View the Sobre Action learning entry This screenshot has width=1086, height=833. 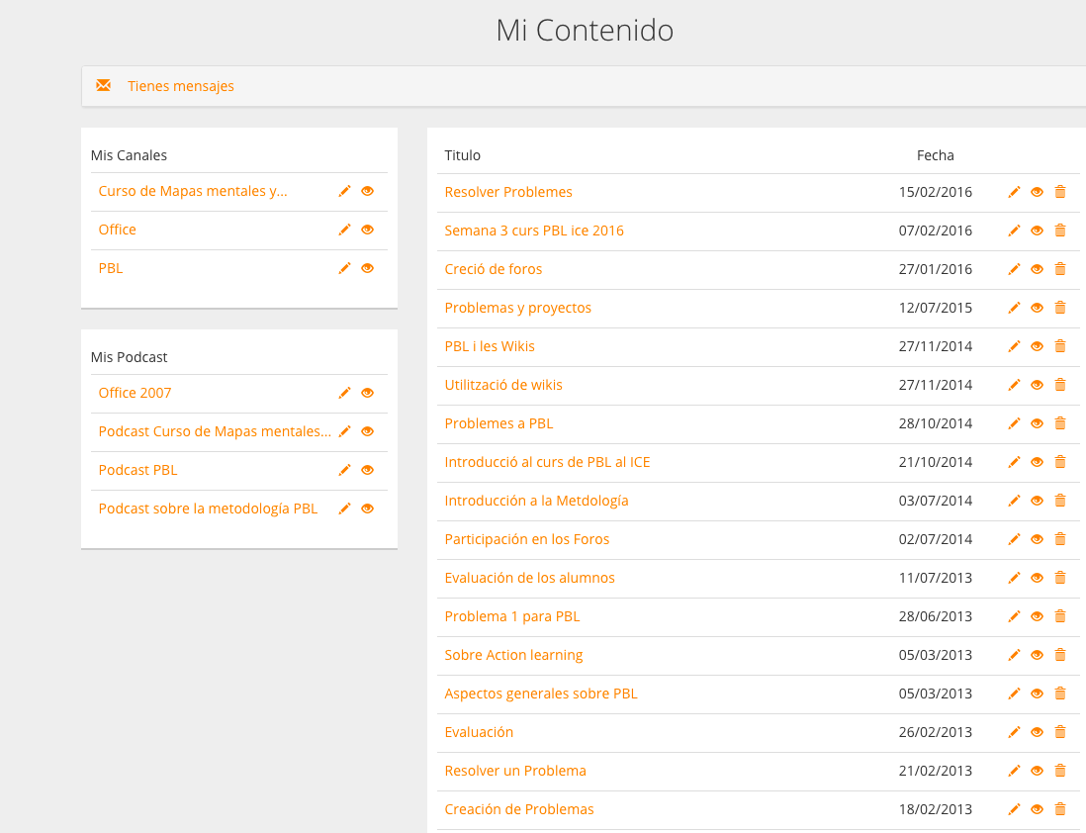[x=1037, y=656]
